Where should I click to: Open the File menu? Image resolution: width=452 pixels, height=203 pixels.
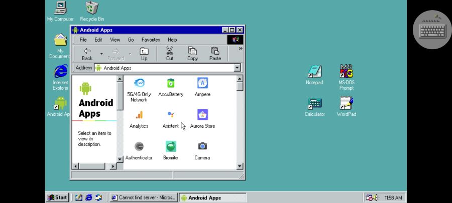point(83,40)
